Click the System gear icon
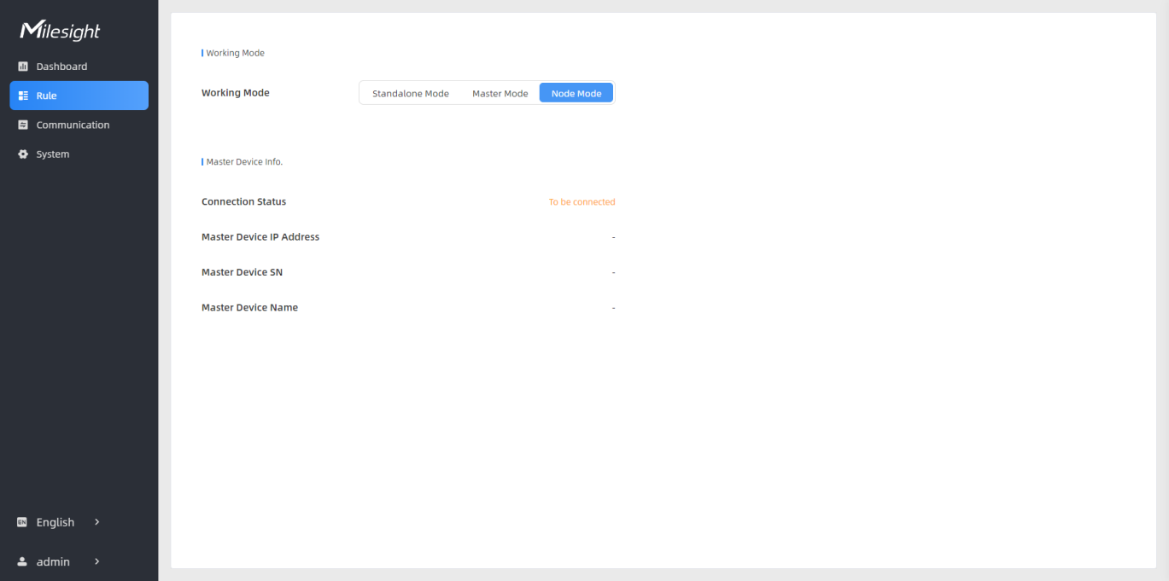 click(x=23, y=154)
